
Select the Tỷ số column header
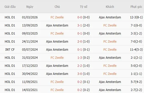click(x=83, y=7)
